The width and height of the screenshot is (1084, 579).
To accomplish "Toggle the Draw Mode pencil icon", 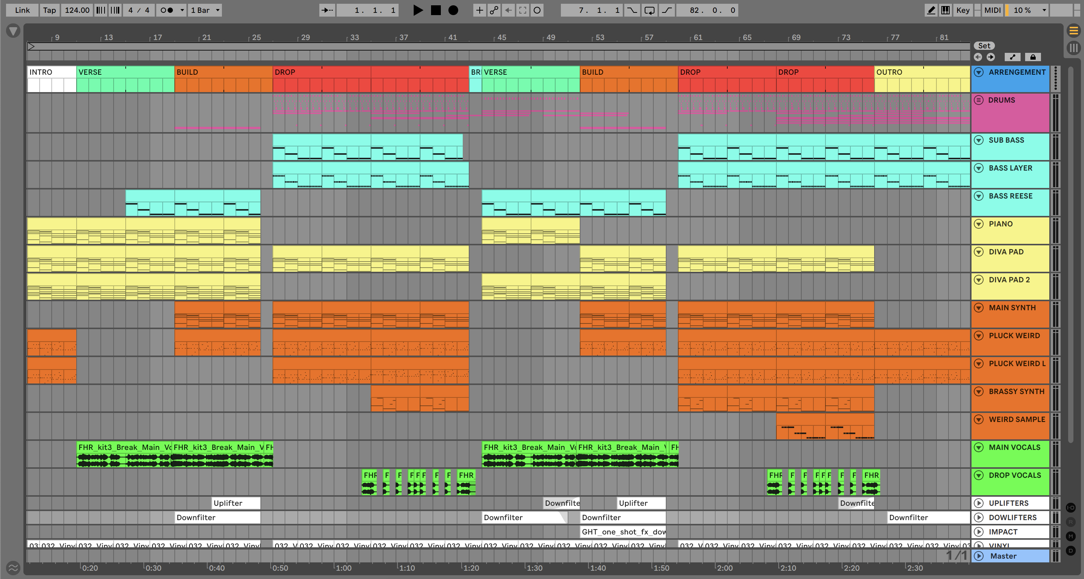I will click(931, 10).
